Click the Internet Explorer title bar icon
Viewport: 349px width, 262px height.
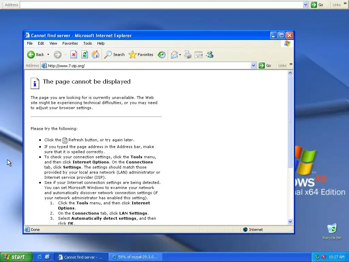[27, 35]
